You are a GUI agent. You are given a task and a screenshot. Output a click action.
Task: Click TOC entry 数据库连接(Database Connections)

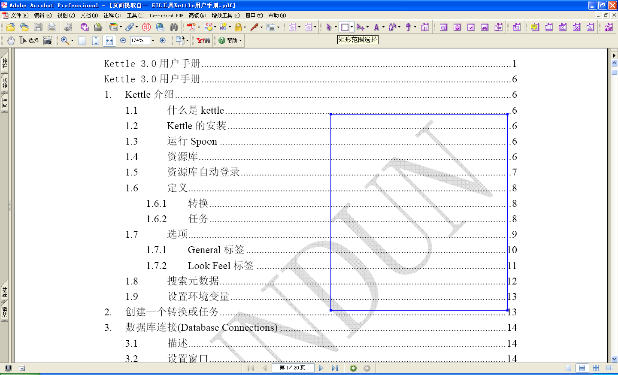[x=201, y=327]
